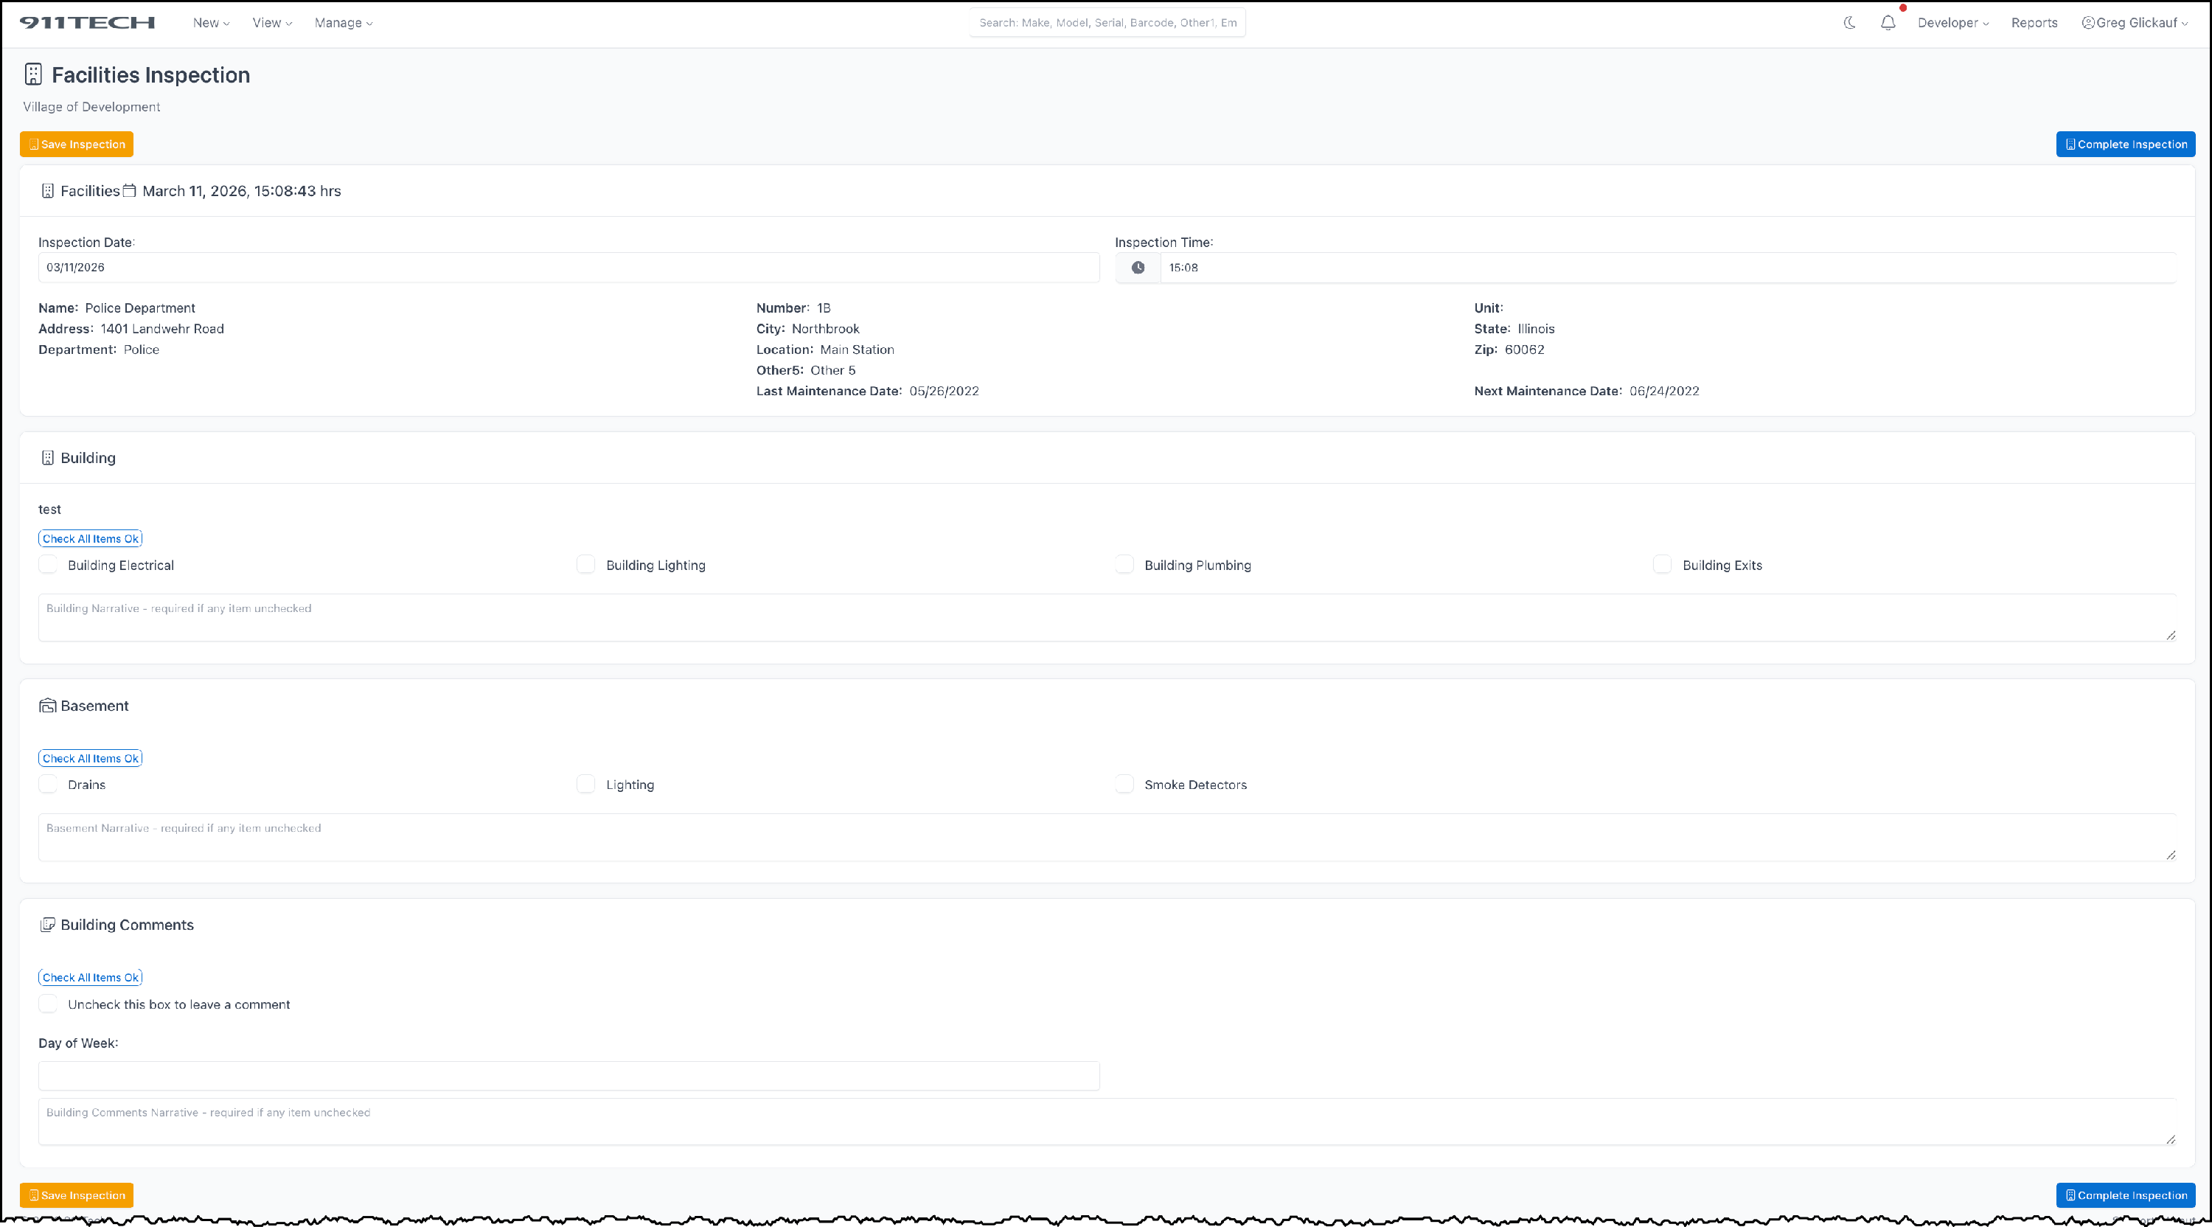This screenshot has height=1227, width=2212.
Task: Open the Manage menu
Action: 344,23
